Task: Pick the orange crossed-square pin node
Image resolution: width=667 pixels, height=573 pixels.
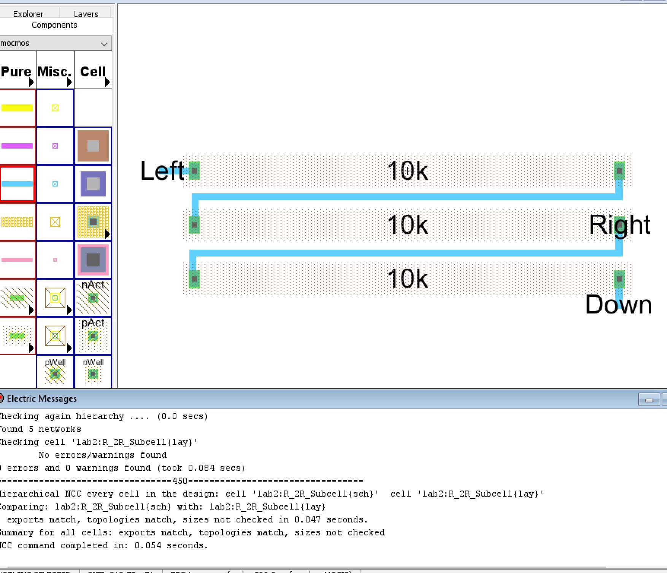Action: (55, 222)
